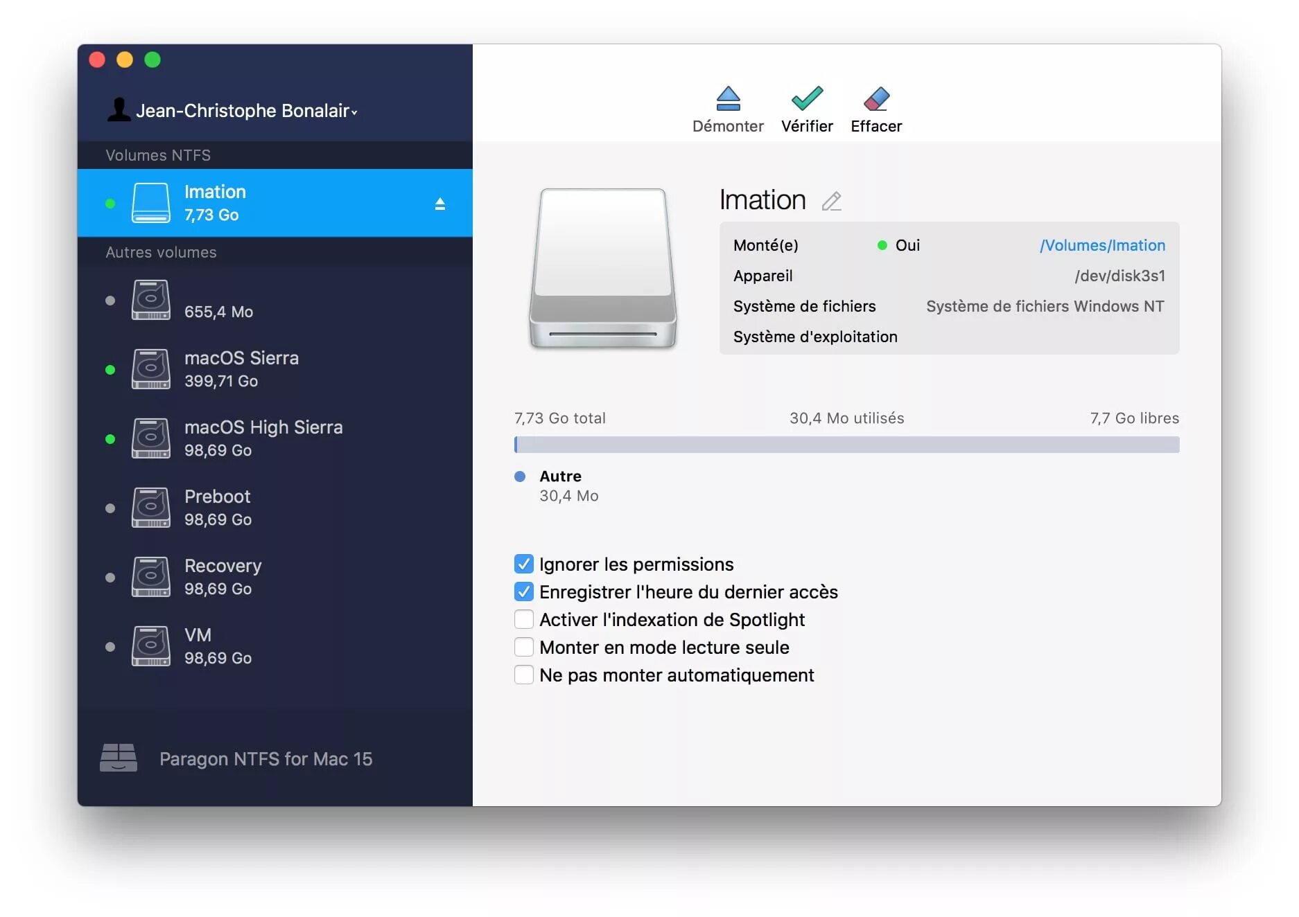Click the blue Autre legend dot

click(520, 477)
